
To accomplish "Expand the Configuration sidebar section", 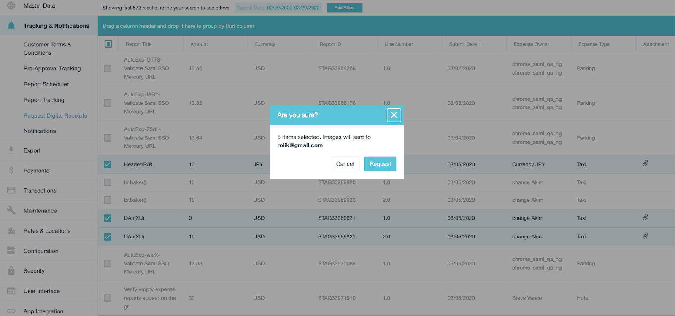I will point(41,251).
